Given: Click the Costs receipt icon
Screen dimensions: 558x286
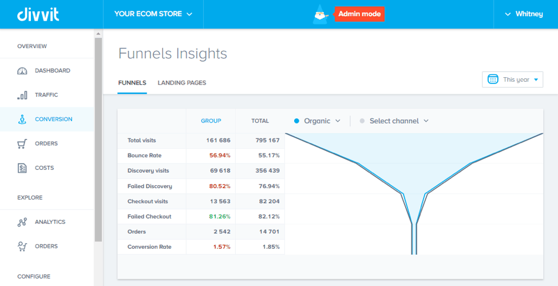Looking at the screenshot, I should pyautogui.click(x=22, y=168).
